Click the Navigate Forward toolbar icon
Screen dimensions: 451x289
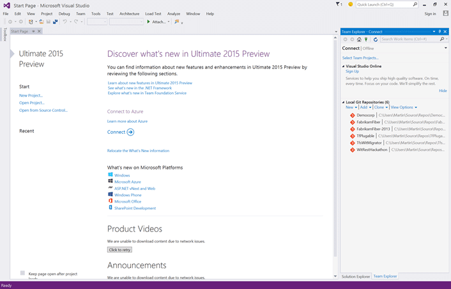tap(20, 22)
